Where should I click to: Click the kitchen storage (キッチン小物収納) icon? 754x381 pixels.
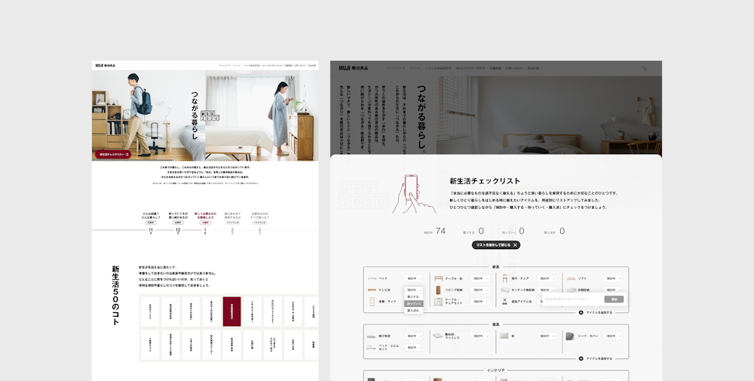504,290
